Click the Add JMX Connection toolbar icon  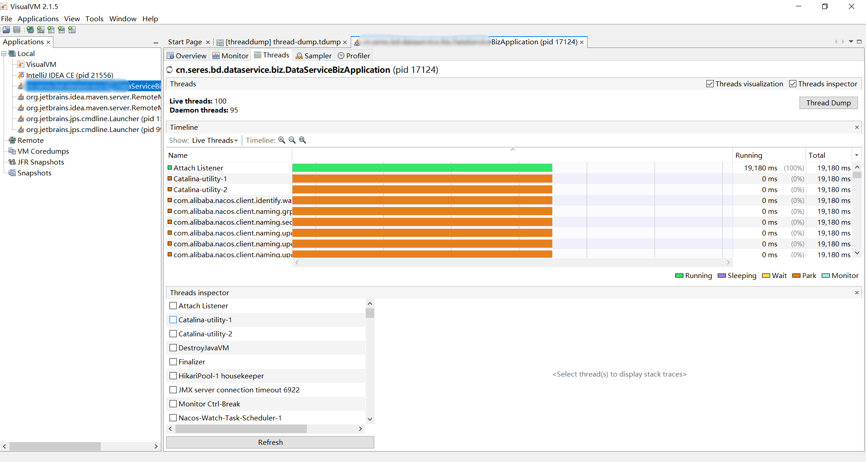click(41, 30)
